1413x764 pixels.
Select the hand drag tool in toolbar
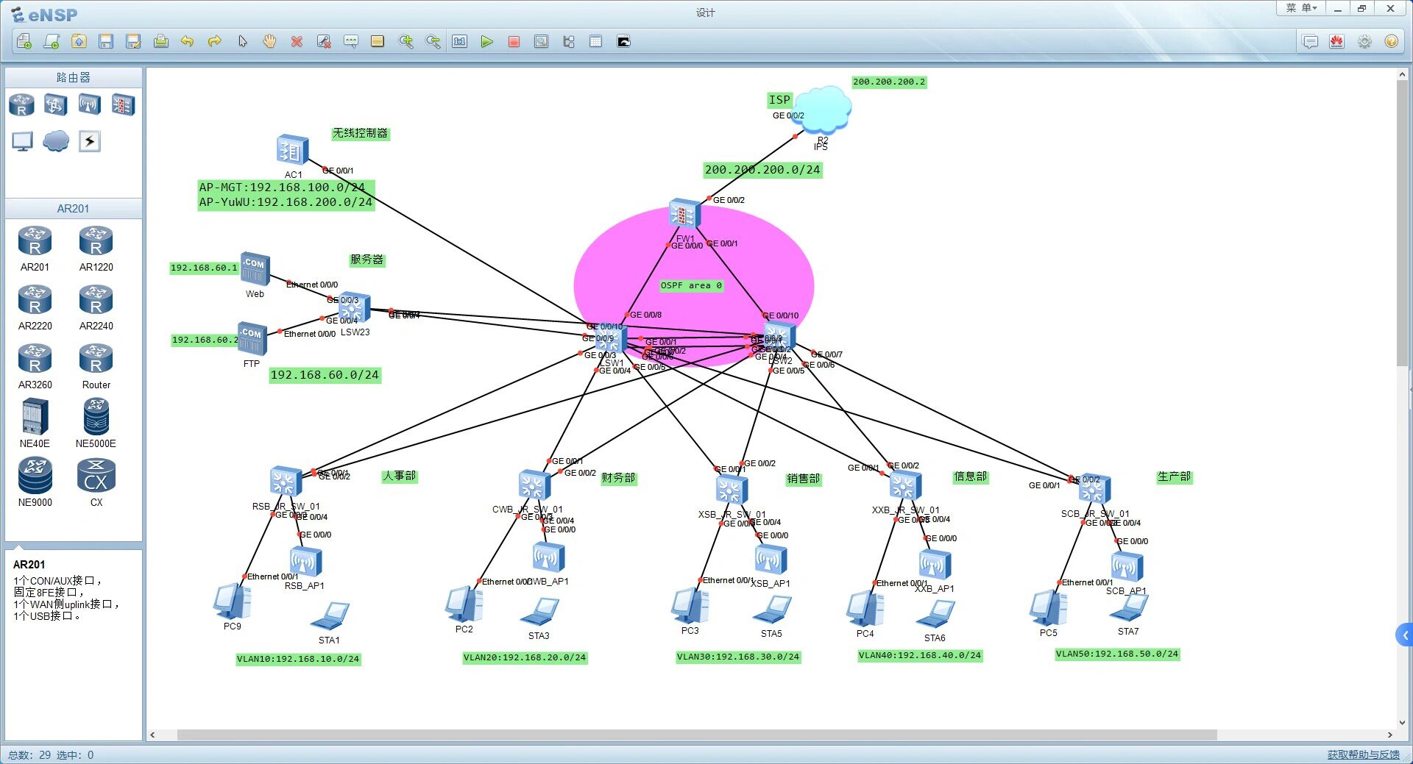pyautogui.click(x=269, y=42)
